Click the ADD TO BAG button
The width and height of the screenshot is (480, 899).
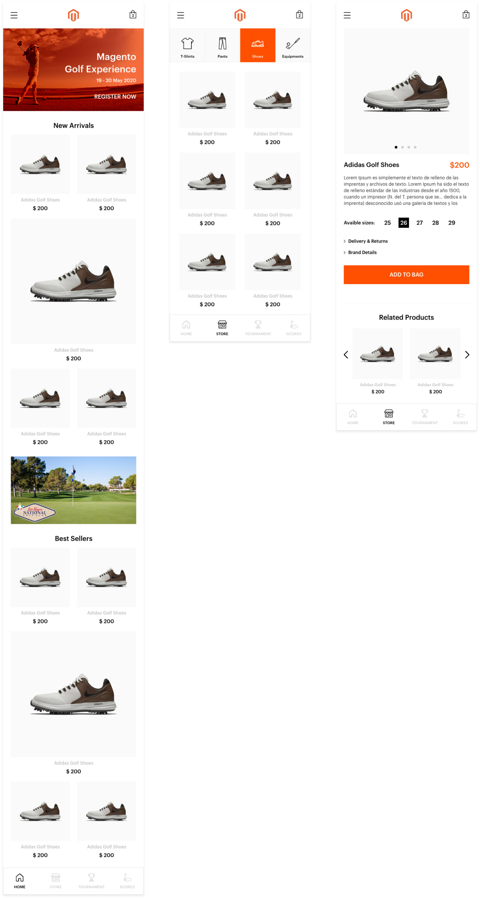[406, 275]
